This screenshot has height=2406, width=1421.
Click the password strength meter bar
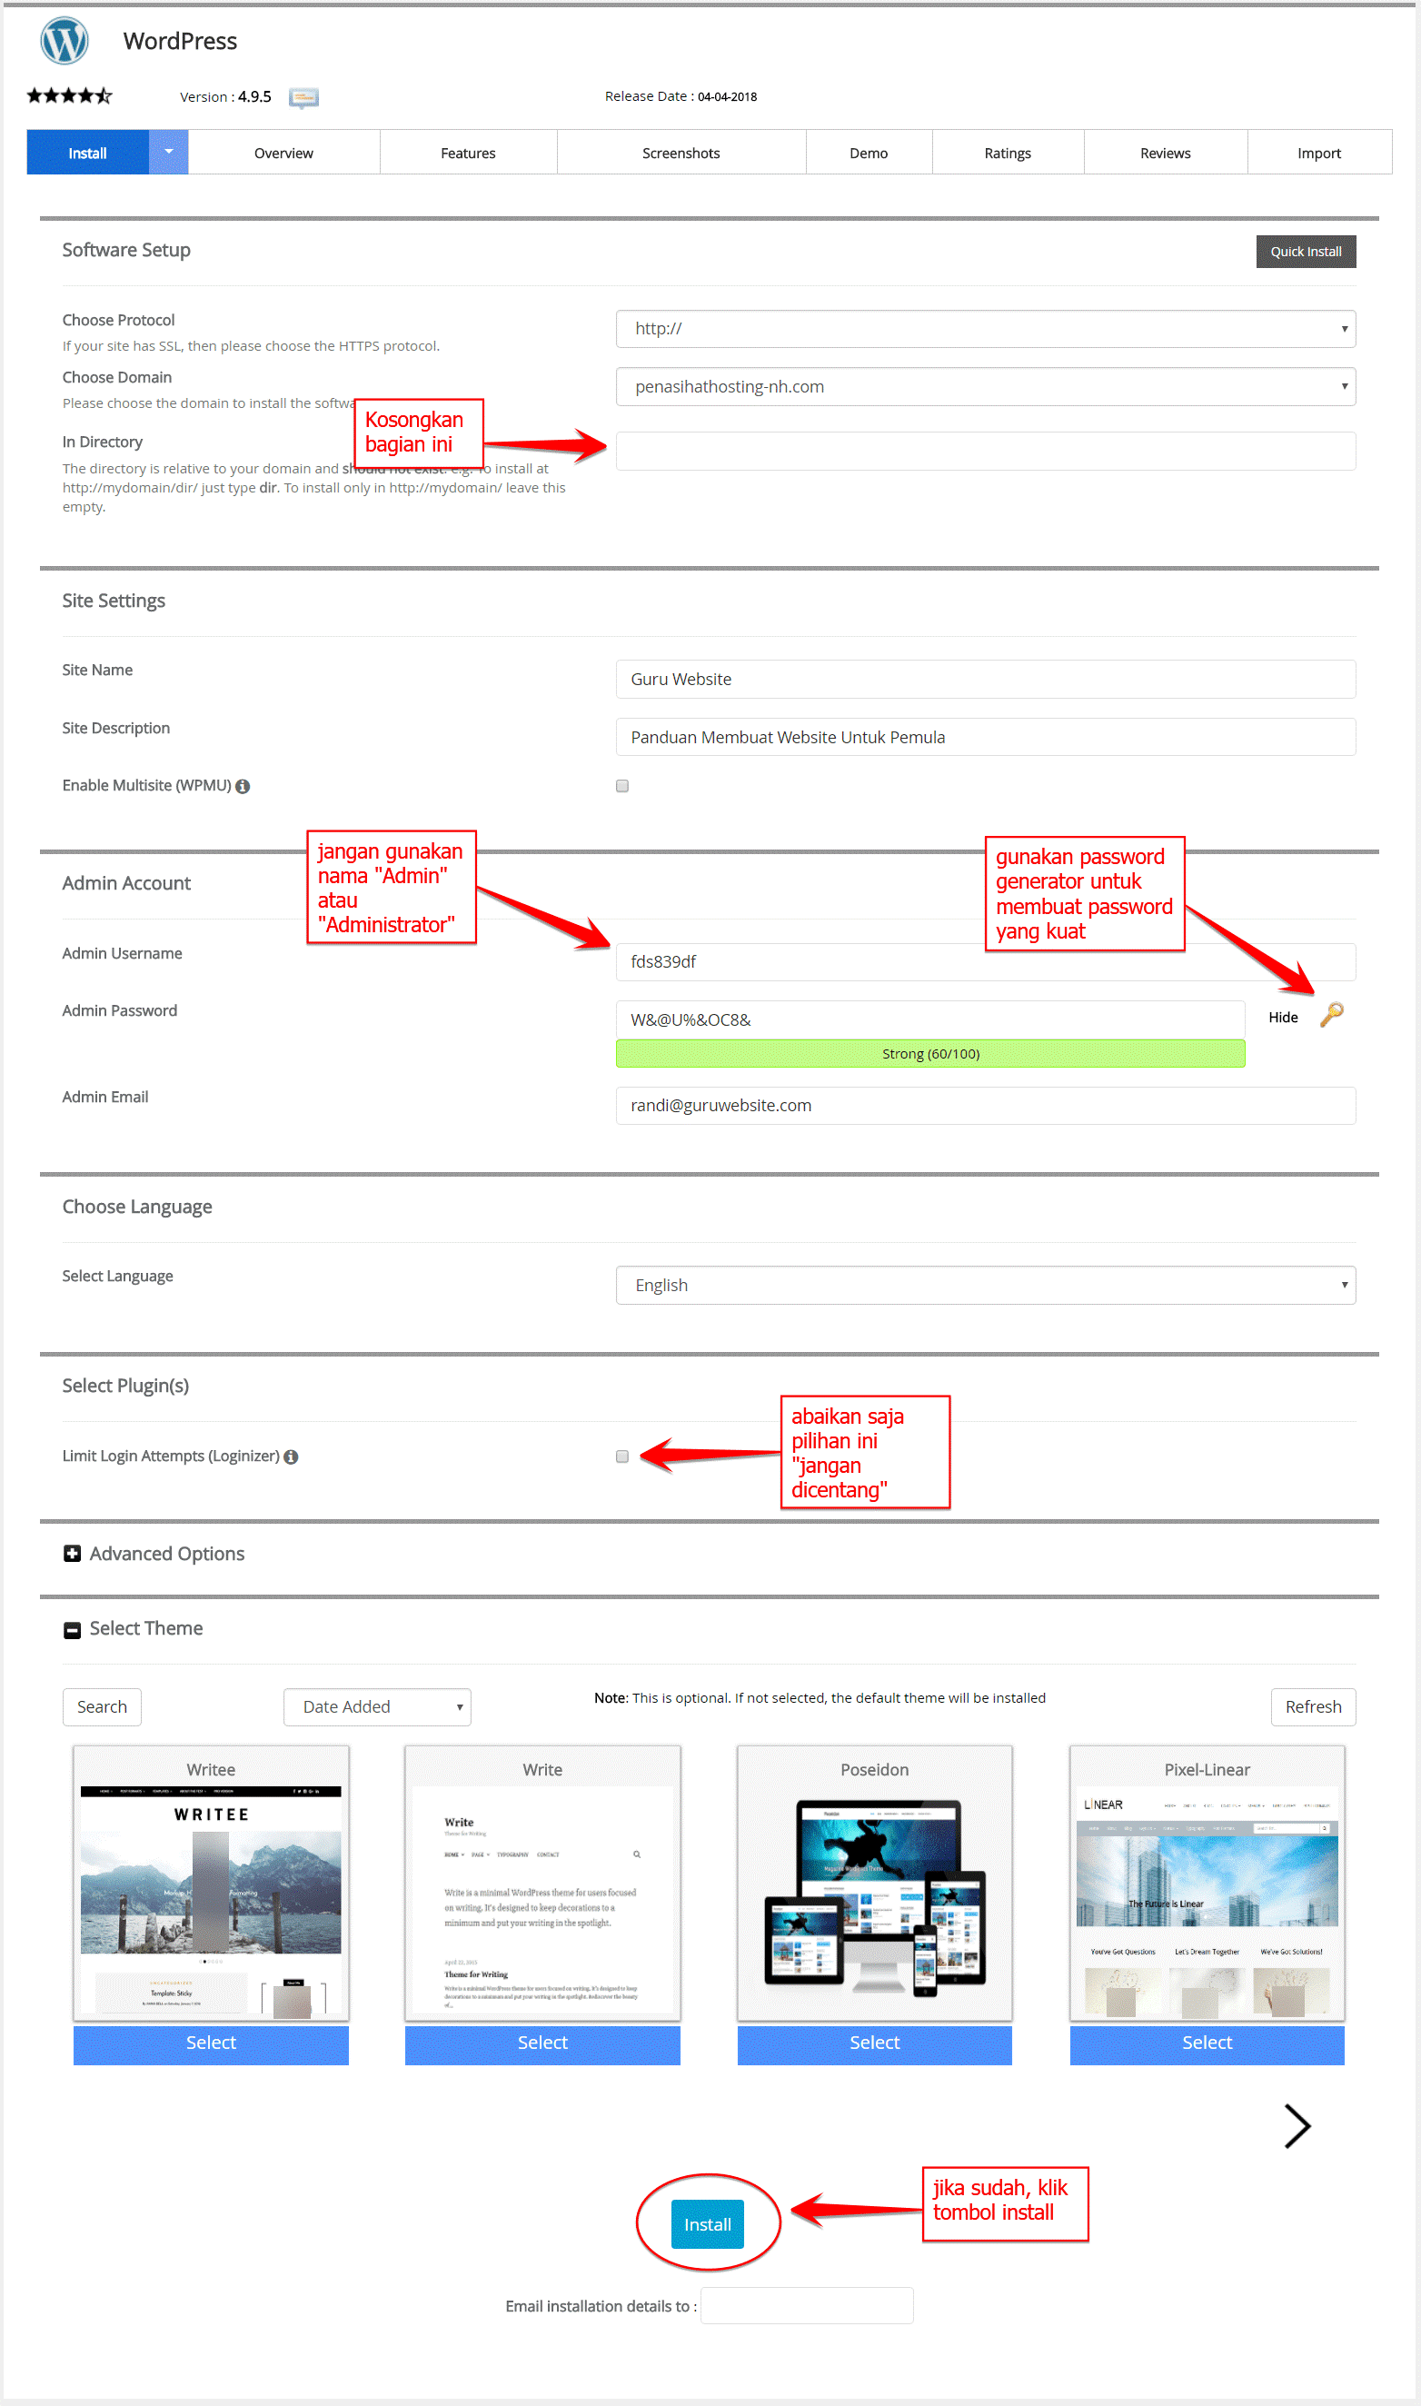click(x=929, y=1054)
